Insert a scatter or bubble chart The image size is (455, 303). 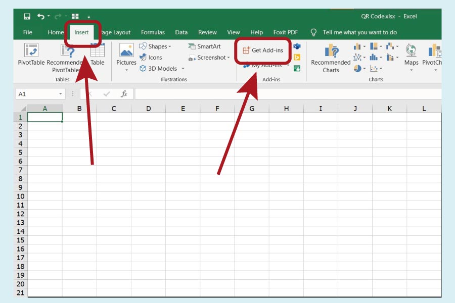coord(374,69)
